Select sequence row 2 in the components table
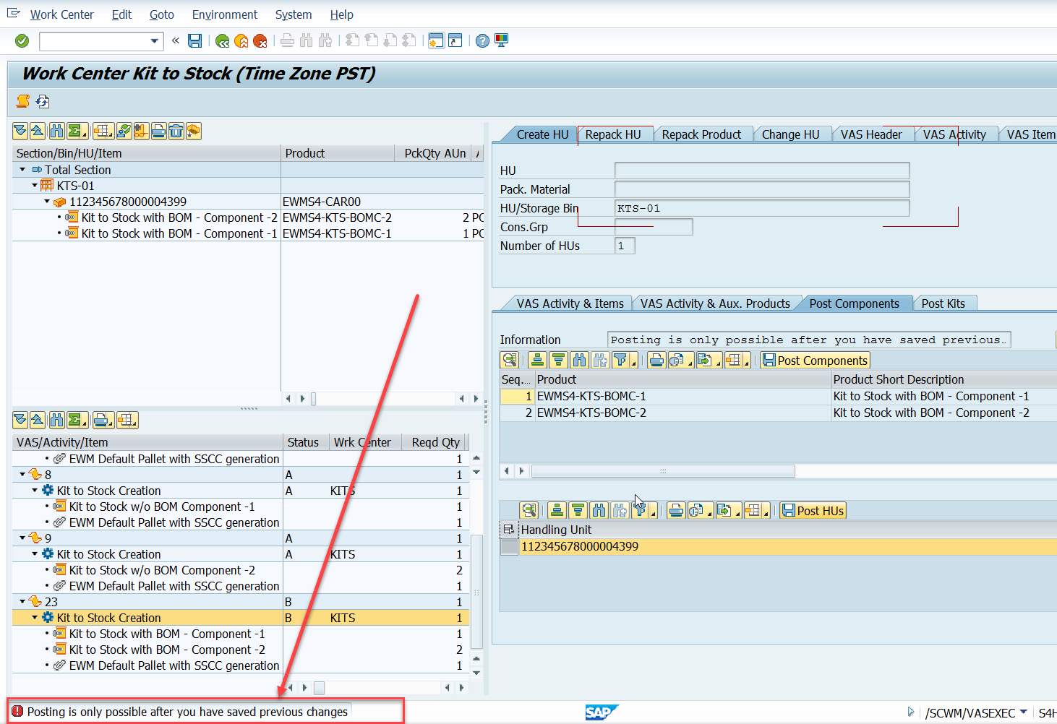Screen dimensions: 1057x724 tap(517, 413)
